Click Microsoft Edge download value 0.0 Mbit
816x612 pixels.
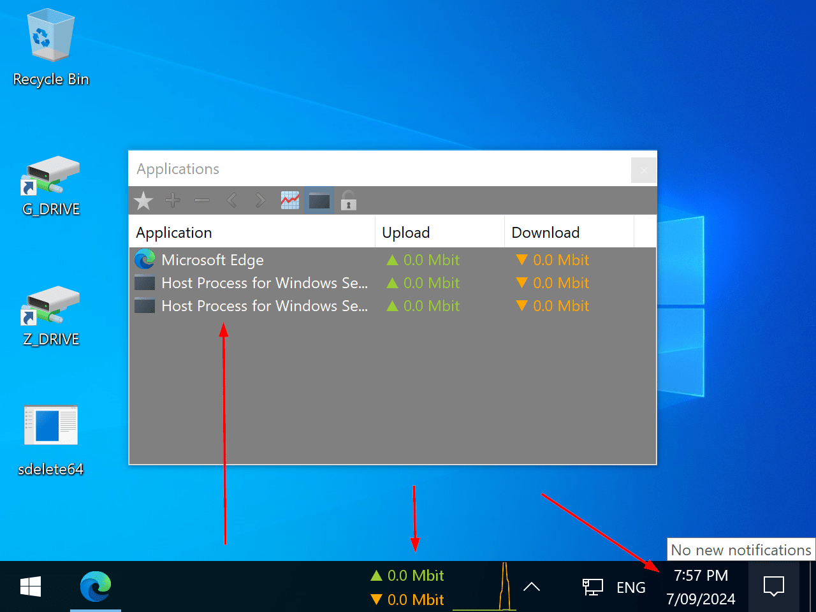(x=553, y=260)
